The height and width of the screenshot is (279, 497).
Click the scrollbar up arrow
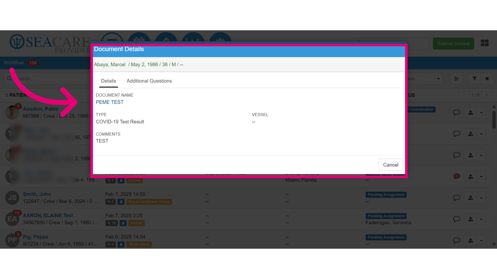click(x=494, y=106)
